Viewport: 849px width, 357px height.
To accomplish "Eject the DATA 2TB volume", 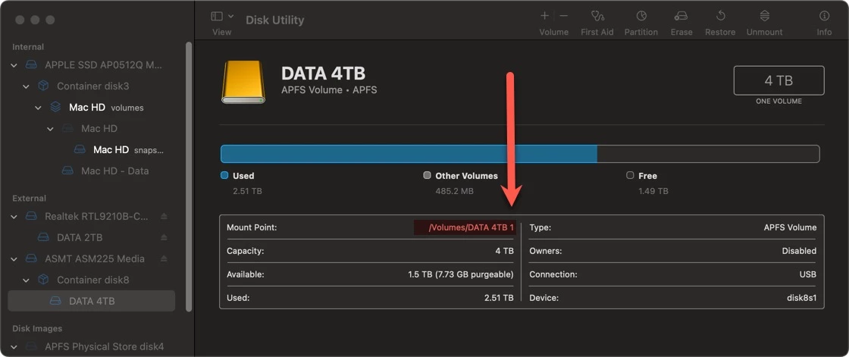I will tap(164, 237).
